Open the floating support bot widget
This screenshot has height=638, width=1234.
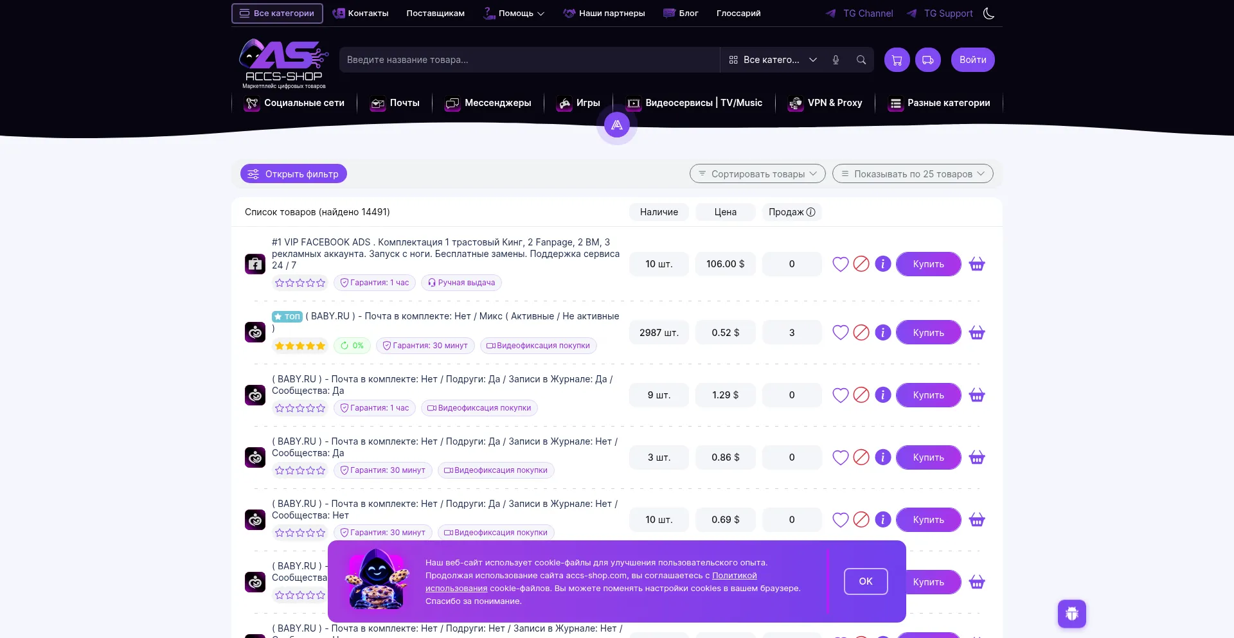[x=1072, y=614]
